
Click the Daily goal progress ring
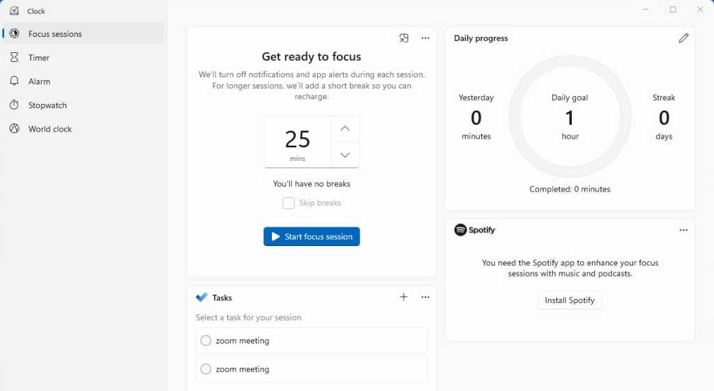pyautogui.click(x=570, y=65)
